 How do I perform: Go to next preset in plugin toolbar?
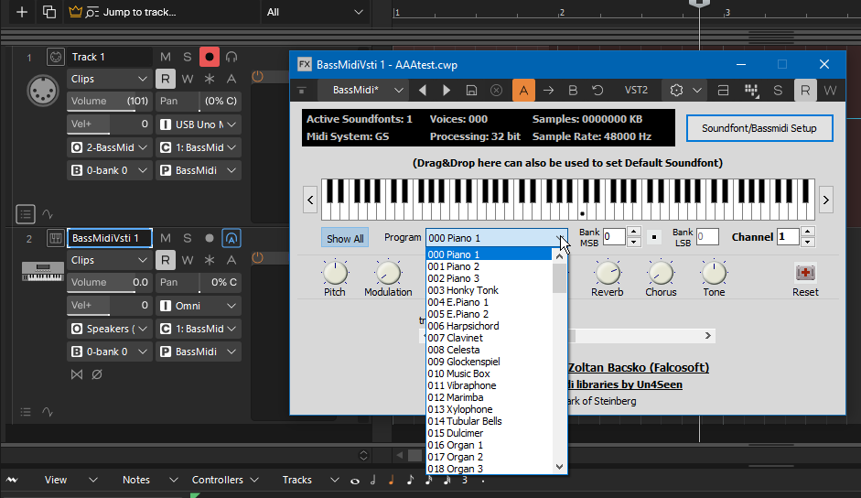(447, 90)
